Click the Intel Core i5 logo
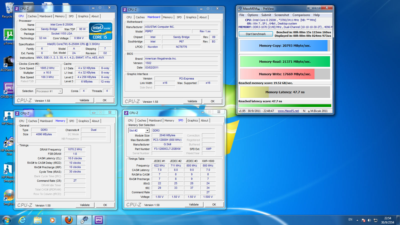400x225 pixels. pos(100,31)
